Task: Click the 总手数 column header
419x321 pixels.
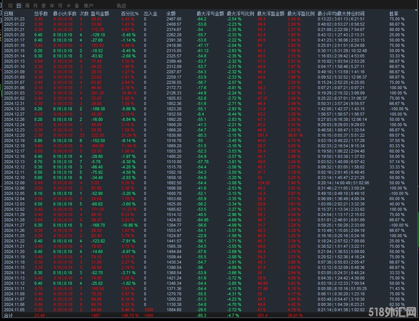Action: tap(41, 14)
